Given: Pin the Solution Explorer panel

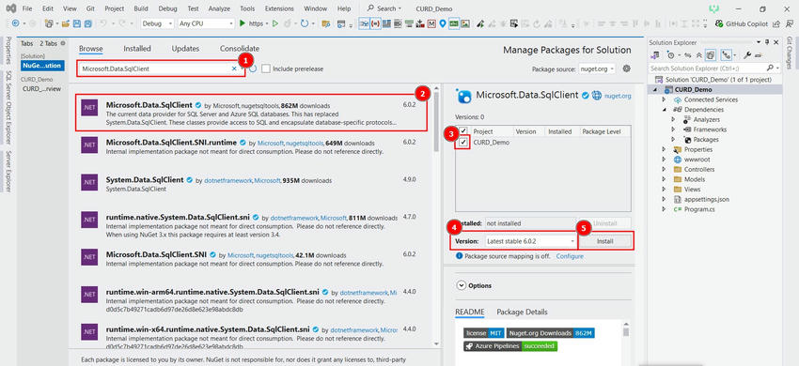Looking at the screenshot, I should point(767,43).
